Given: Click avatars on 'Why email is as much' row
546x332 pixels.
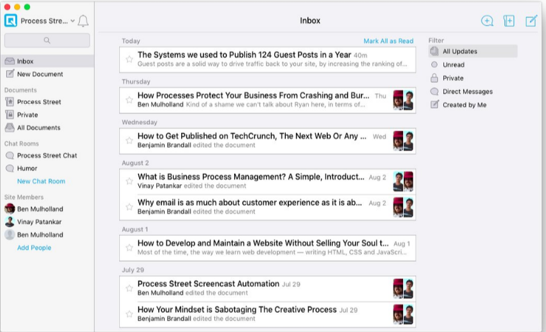Looking at the screenshot, I should coord(403,207).
